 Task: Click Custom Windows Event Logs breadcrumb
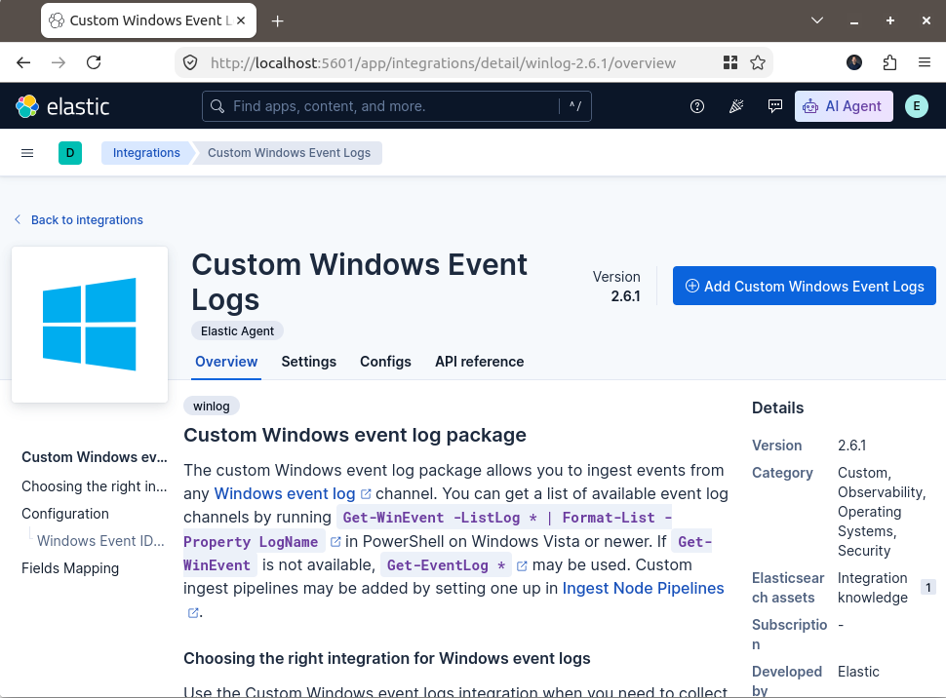pyautogui.click(x=289, y=153)
